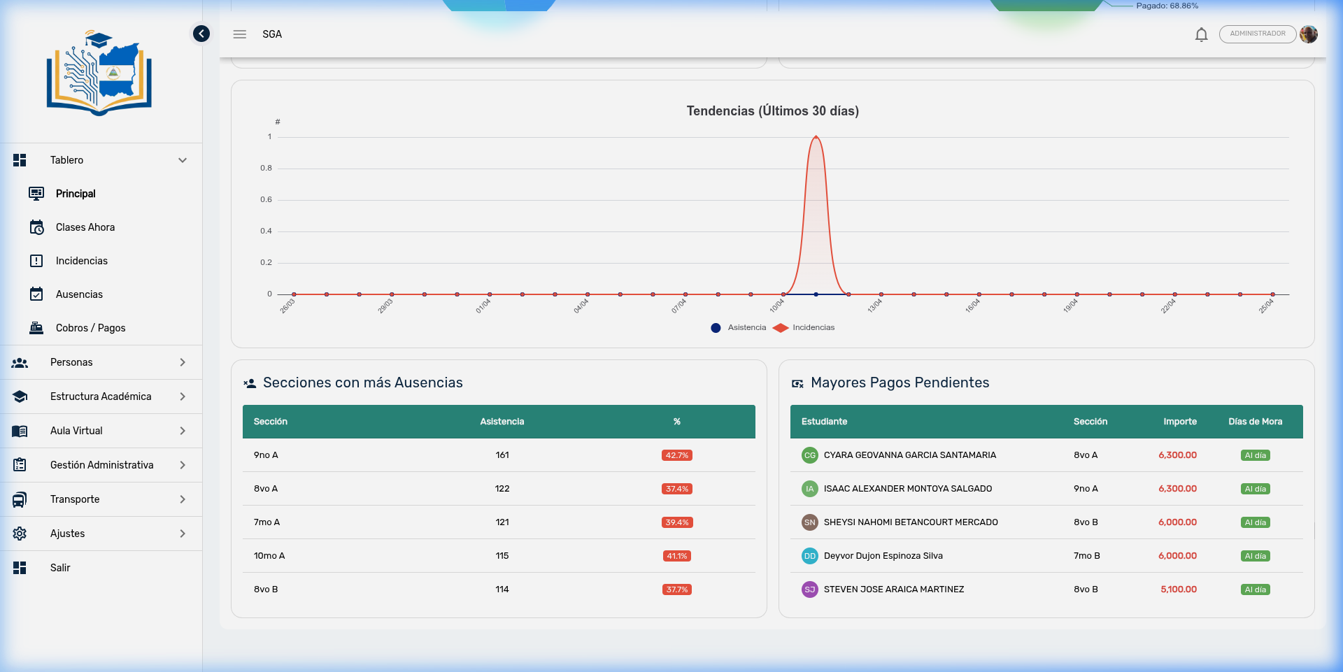The image size is (1343, 672).
Task: Click the user profile avatar
Action: click(1309, 34)
